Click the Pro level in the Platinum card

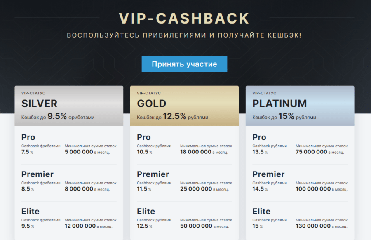[259, 137]
